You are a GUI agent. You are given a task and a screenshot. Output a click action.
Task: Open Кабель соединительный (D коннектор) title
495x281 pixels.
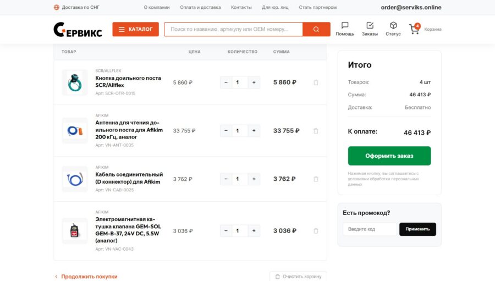pyautogui.click(x=129, y=178)
